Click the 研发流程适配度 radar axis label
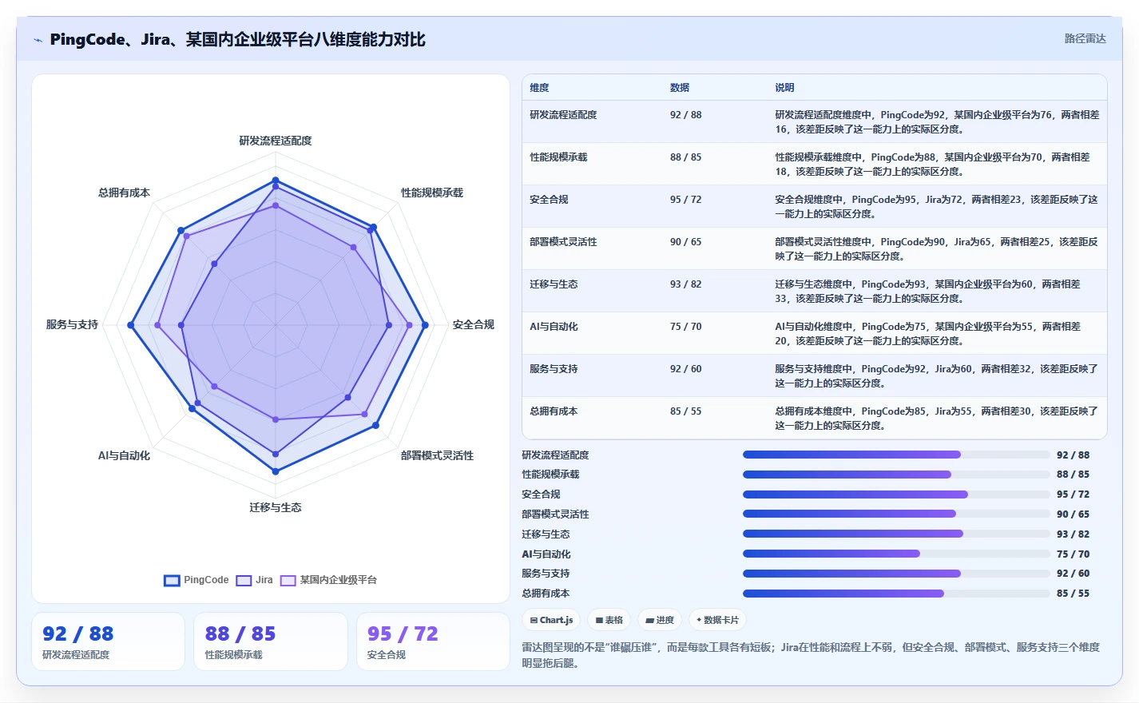The width and height of the screenshot is (1139, 703). point(276,141)
